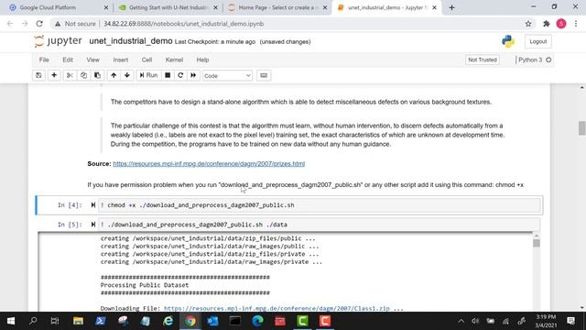Open the cell type Code dropdown
The image size is (586, 330).
[227, 75]
